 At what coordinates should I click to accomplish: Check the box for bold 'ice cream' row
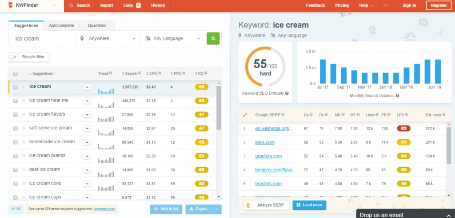pos(16,87)
